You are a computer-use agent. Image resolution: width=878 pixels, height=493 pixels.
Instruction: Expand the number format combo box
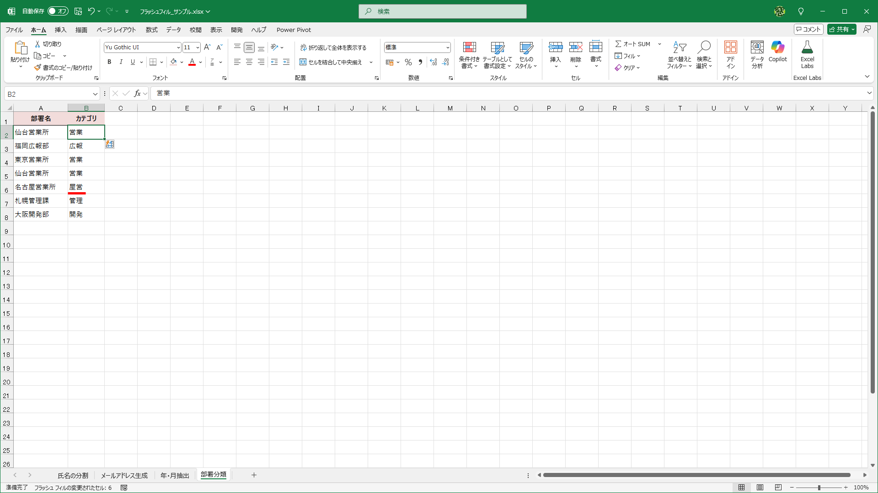[447, 47]
